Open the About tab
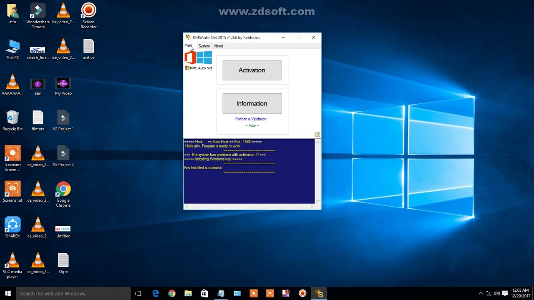Screen dimensions: 534x300 (x=218, y=46)
